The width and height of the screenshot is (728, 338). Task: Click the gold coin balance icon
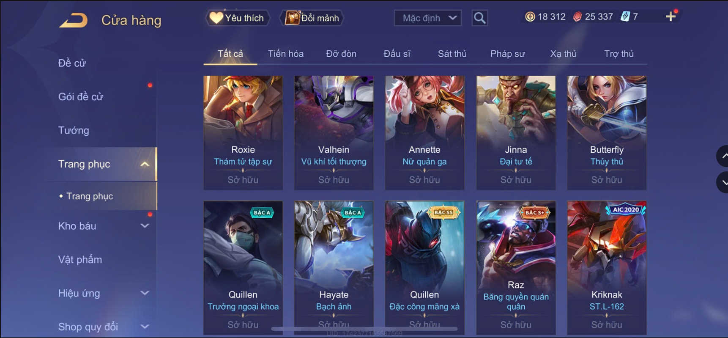pos(530,17)
